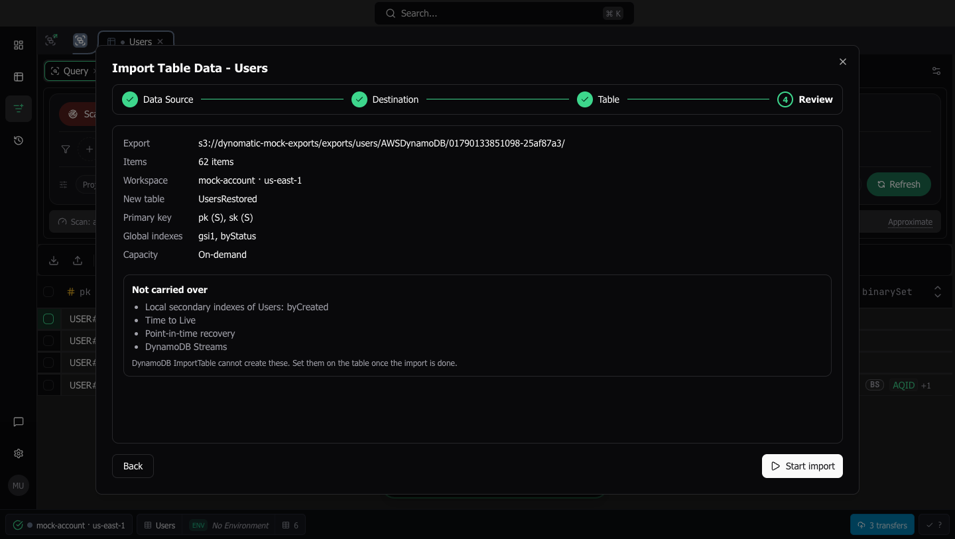
Task: Open the mock-account us-east-1 workspace switcher
Action: (70, 525)
